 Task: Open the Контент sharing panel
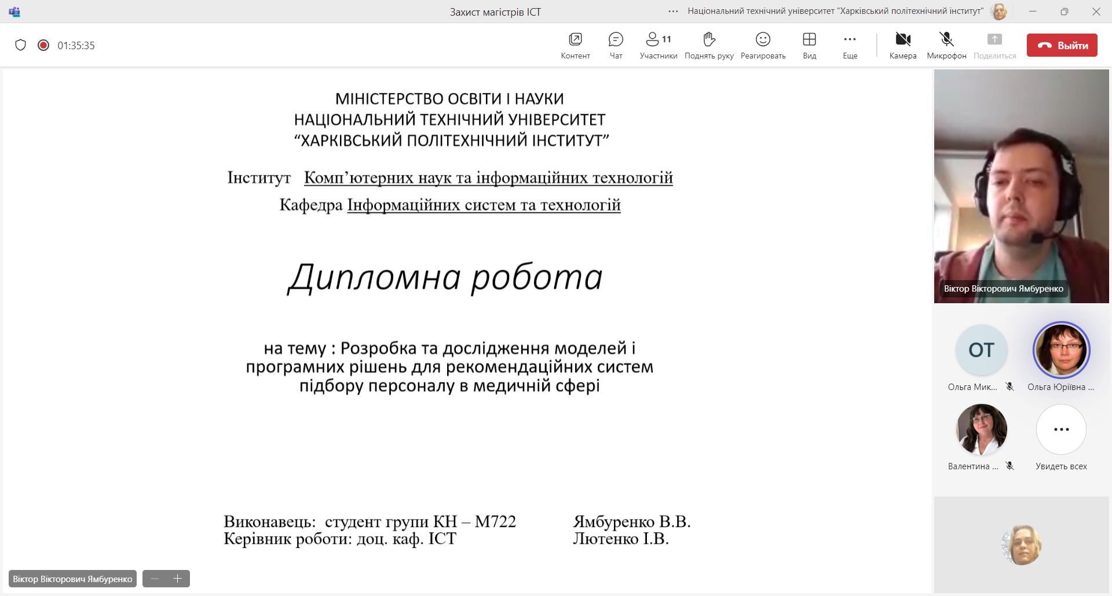coord(575,45)
